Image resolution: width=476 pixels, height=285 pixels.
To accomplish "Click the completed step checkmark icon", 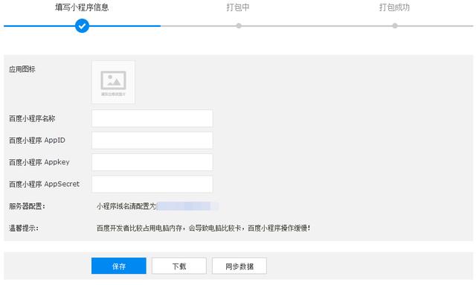I will point(82,26).
